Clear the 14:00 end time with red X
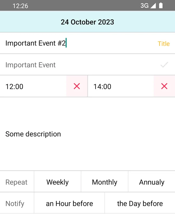The image size is (175, 219). (164, 86)
